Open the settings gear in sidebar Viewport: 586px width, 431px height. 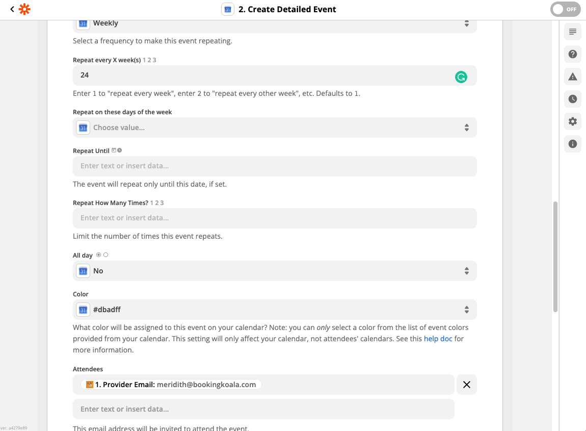click(573, 121)
